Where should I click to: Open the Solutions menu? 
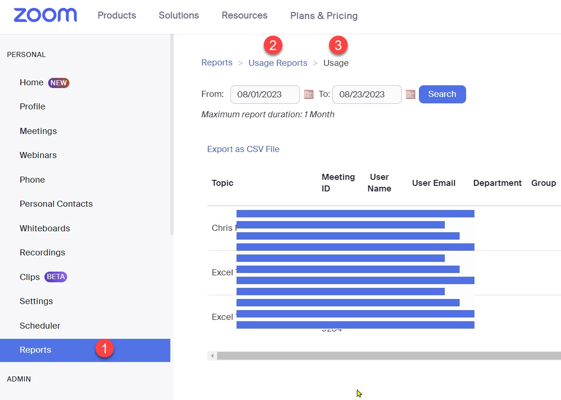[179, 15]
